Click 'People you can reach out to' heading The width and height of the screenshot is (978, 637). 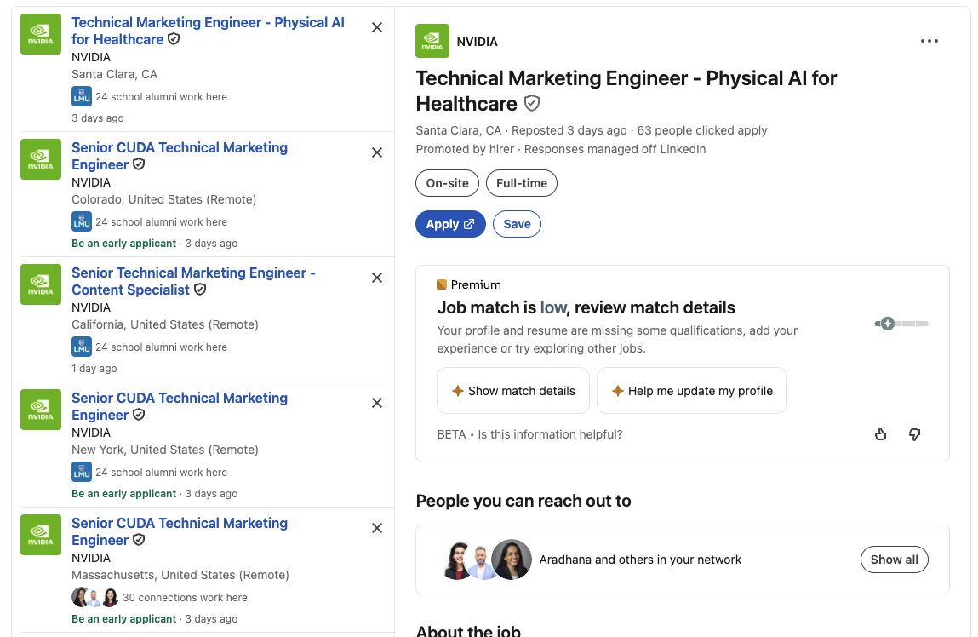523,501
